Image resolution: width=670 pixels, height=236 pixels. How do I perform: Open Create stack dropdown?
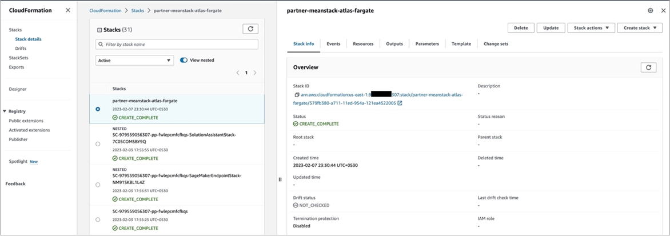pyautogui.click(x=640, y=28)
